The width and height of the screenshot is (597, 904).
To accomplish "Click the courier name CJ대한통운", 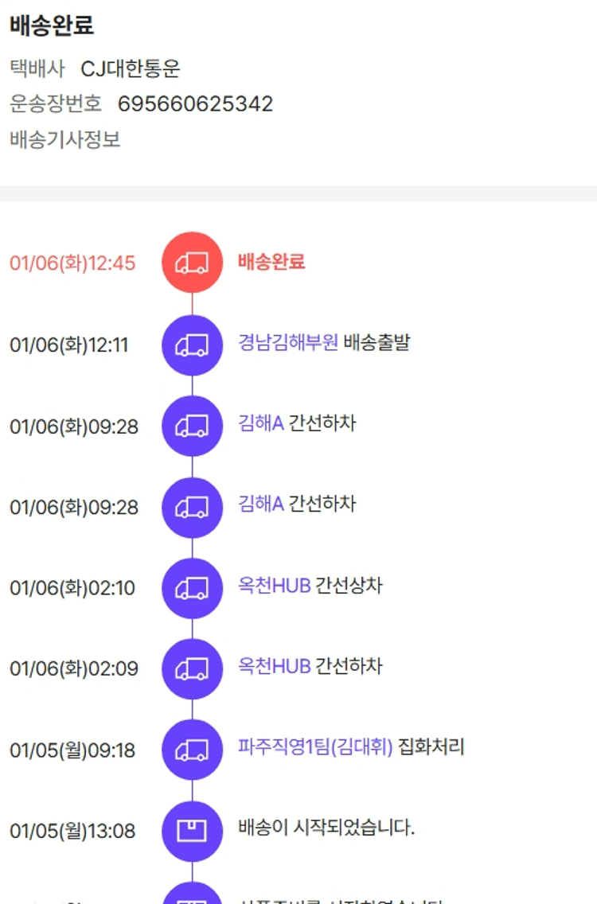I will 131,69.
